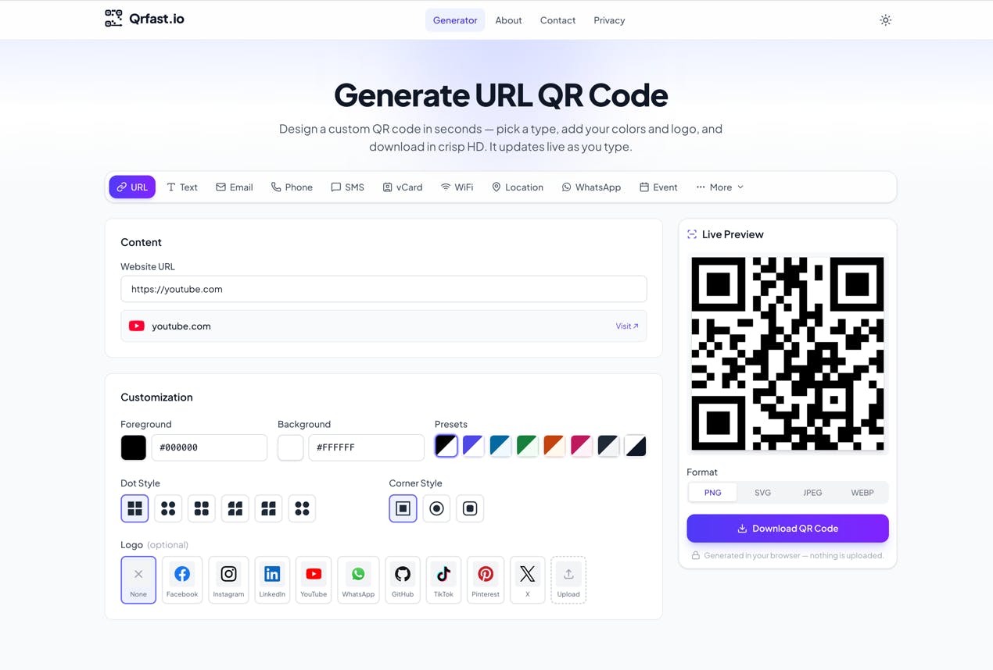The image size is (993, 670).
Task: Open the Contact page link
Action: 557,20
